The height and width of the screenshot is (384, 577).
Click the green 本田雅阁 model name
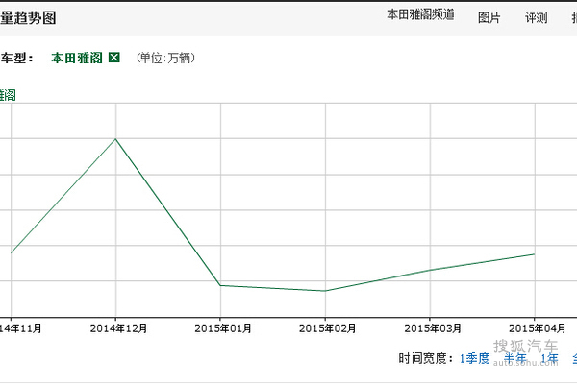77,59
